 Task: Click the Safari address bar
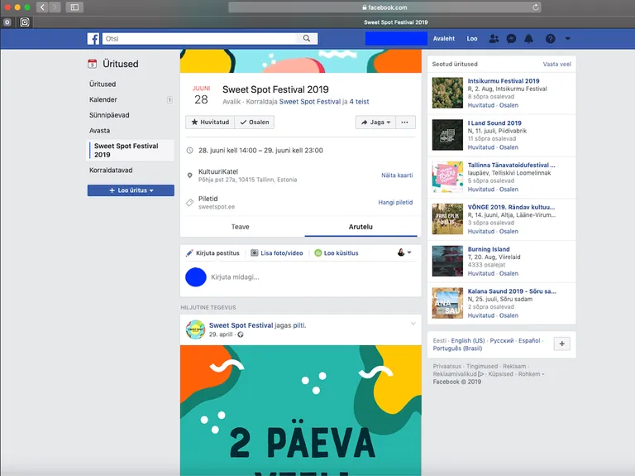(384, 7)
